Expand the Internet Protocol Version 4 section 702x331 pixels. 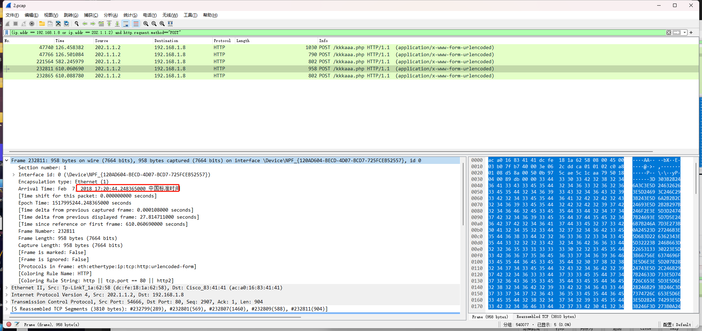click(7, 295)
